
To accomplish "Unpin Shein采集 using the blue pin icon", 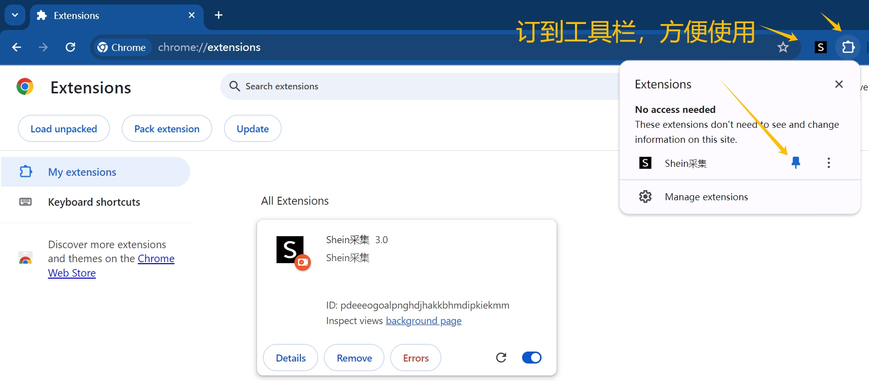I will (x=796, y=163).
